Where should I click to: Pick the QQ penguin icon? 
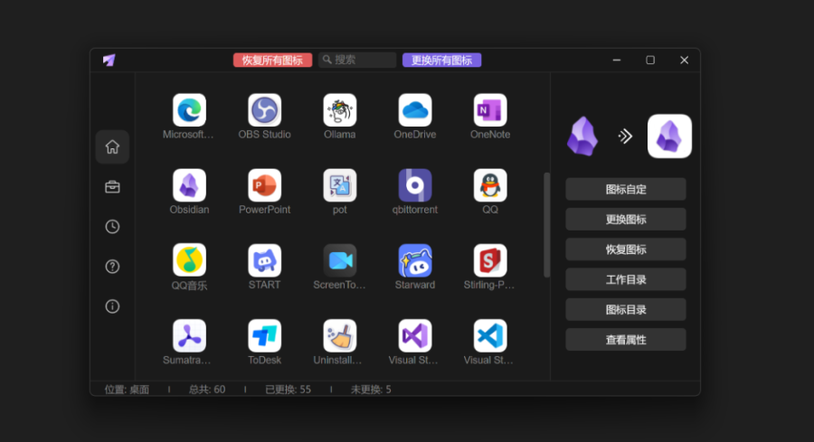pyautogui.click(x=490, y=185)
